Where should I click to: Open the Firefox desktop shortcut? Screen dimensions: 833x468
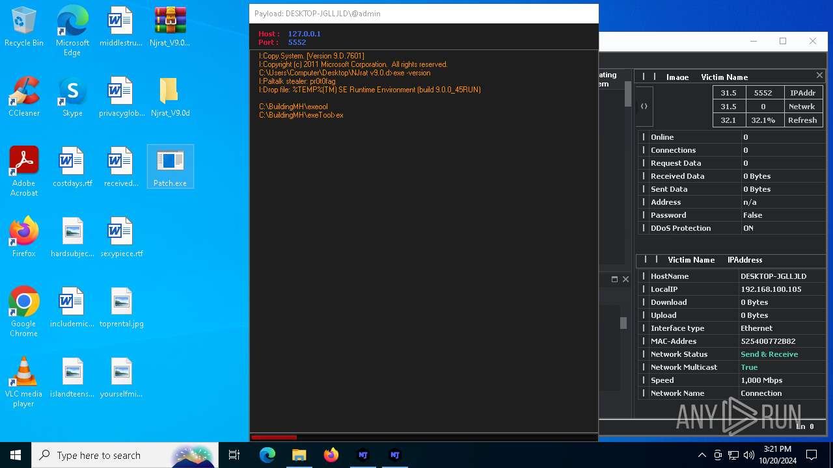point(24,238)
